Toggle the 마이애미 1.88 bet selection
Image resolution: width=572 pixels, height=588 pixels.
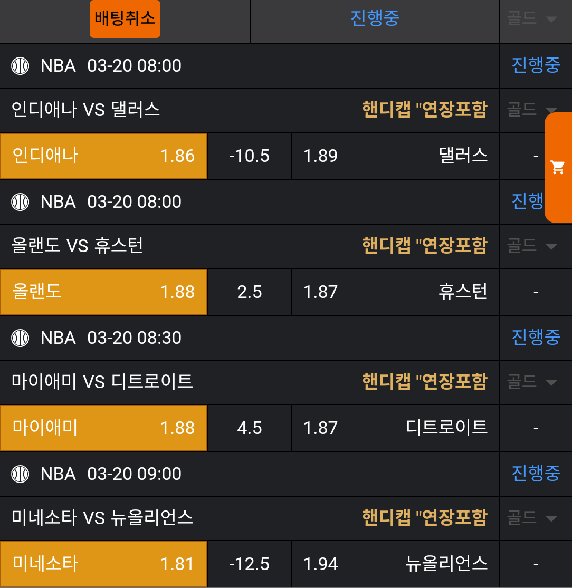[103, 428]
